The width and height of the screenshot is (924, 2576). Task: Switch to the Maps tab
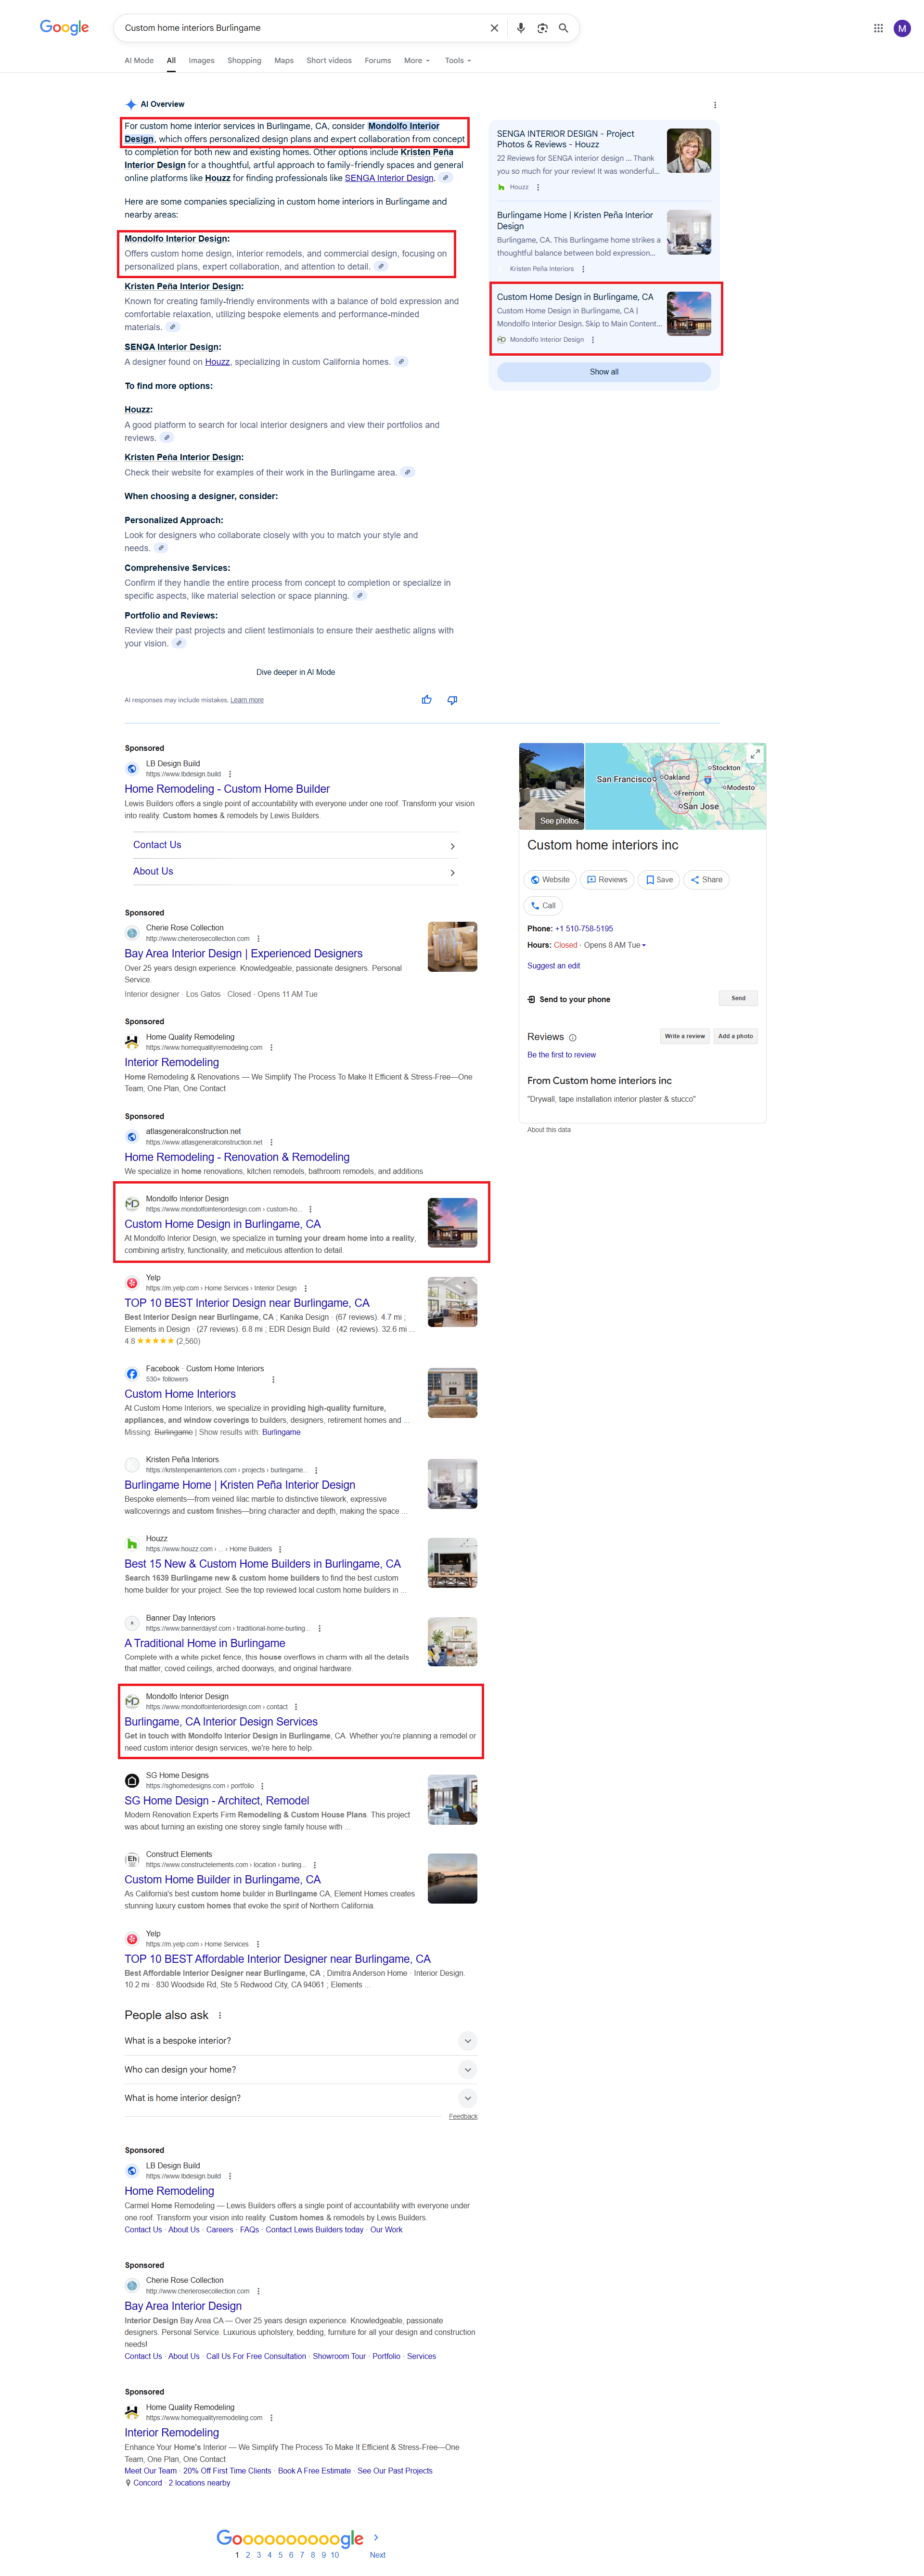tap(284, 61)
